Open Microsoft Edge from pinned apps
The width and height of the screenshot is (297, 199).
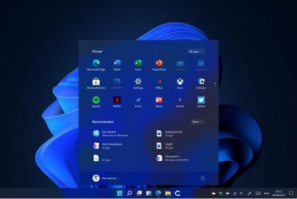tap(96, 65)
